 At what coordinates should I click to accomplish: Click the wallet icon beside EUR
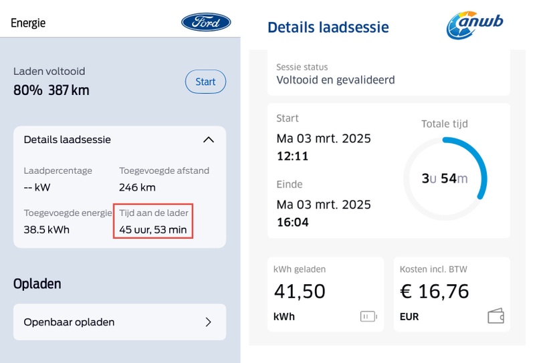(x=496, y=316)
